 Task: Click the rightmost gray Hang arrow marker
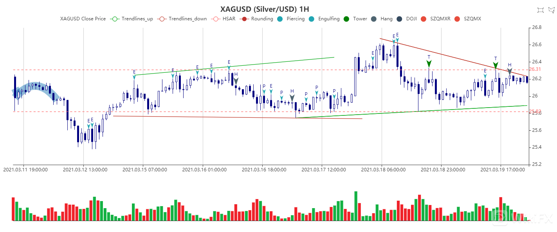509,71
